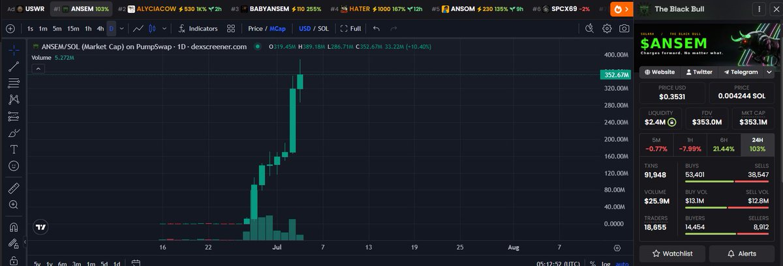The height and width of the screenshot is (266, 783).
Task: Open the Fibonacci retracement tool
Action: (x=13, y=83)
